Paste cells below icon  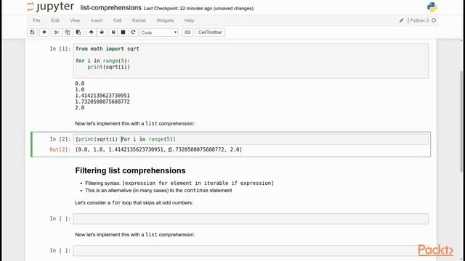[78, 32]
